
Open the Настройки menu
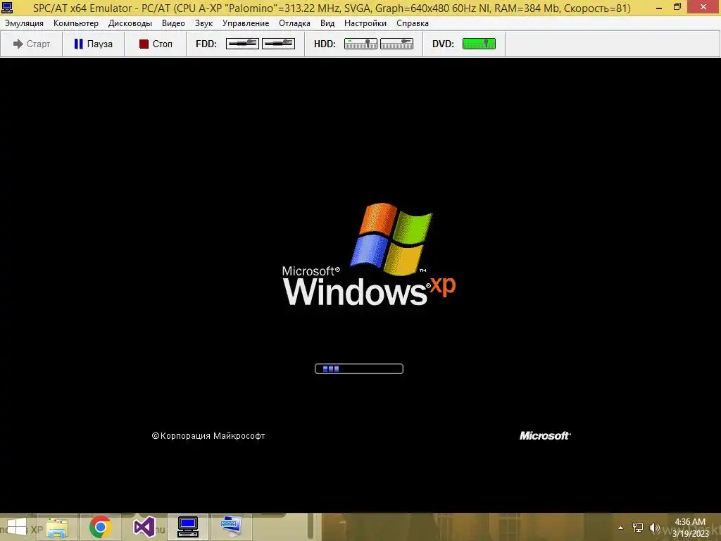pyautogui.click(x=365, y=23)
